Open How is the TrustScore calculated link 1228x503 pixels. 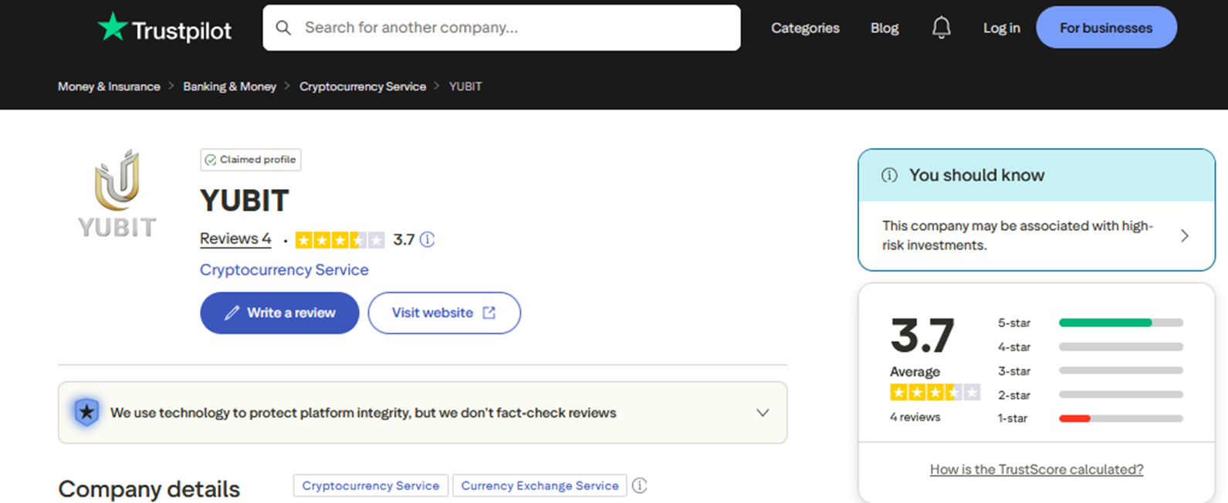tap(1036, 469)
